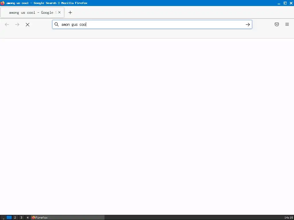Viewport: 294px width, 220px height.
Task: Switch to workspace 4 in taskbar
Action: (x=28, y=218)
